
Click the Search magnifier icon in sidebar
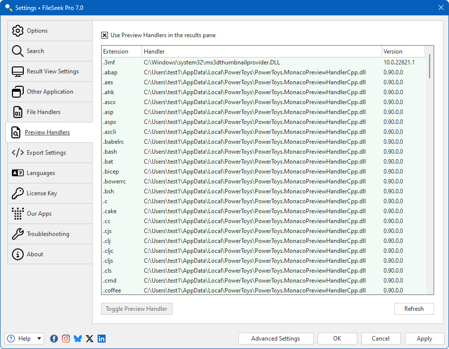17,51
